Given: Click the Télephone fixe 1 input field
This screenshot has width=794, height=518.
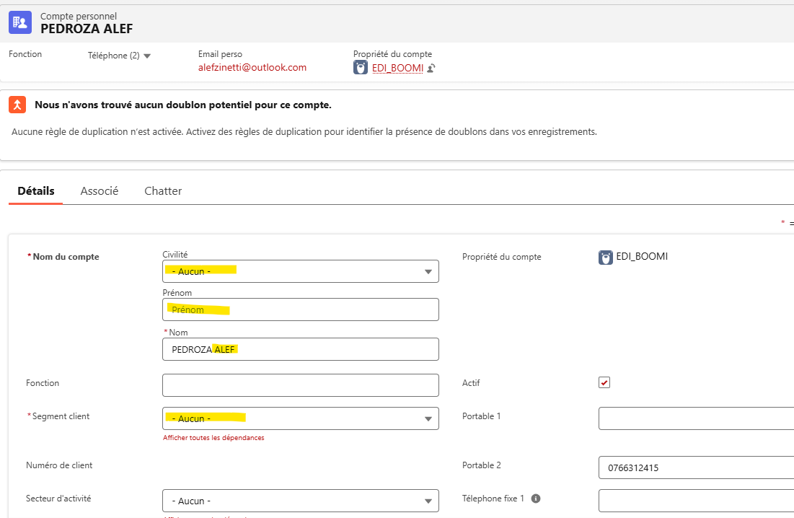Looking at the screenshot, I should tap(696, 501).
